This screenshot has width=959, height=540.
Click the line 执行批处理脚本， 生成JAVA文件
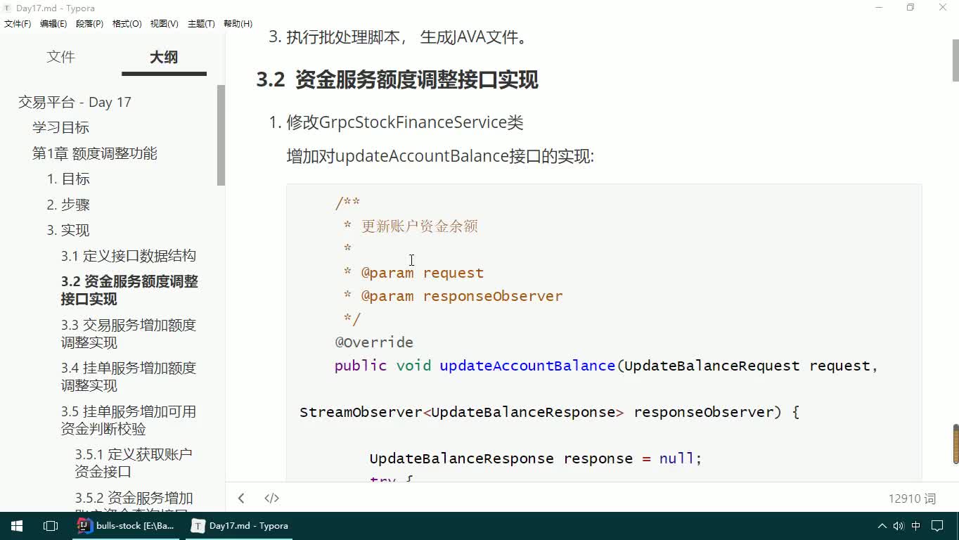(407, 37)
